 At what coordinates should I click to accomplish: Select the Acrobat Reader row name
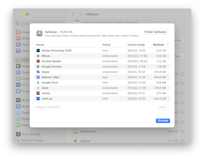point(51,61)
